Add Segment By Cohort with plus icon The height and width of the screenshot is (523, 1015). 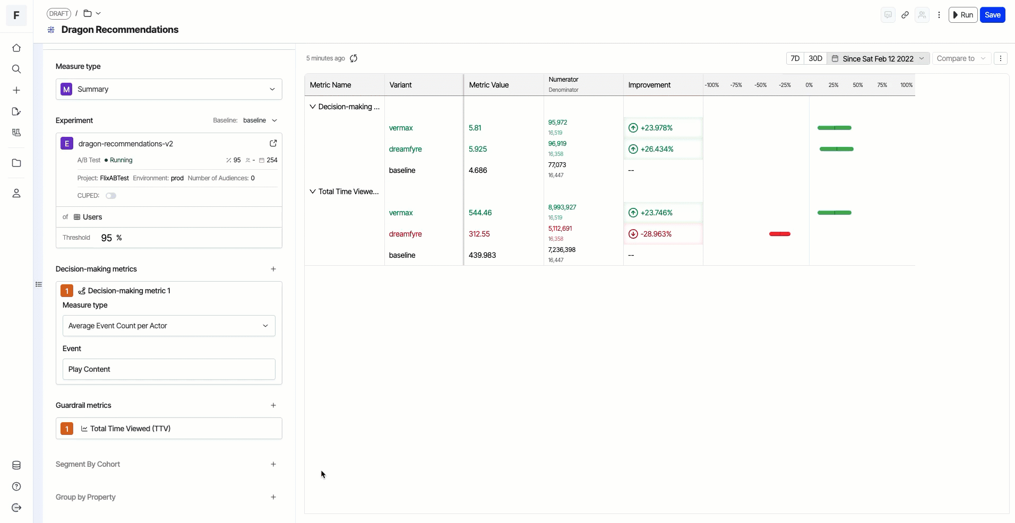point(273,464)
